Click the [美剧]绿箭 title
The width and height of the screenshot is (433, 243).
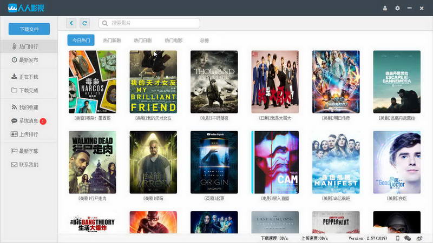[153, 198]
